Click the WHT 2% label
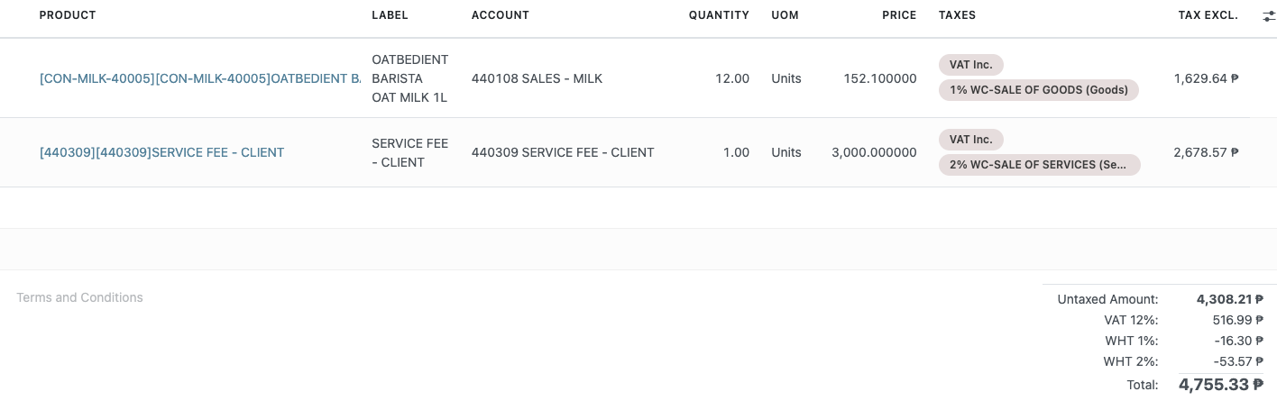 point(1131,361)
